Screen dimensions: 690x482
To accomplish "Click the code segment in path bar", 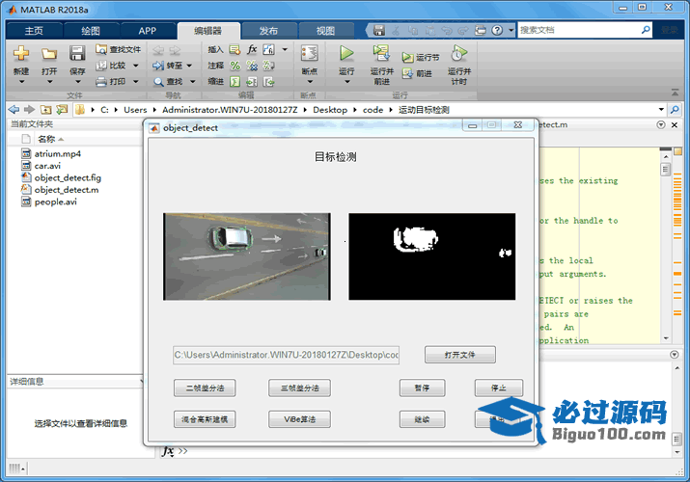I will click(x=373, y=110).
